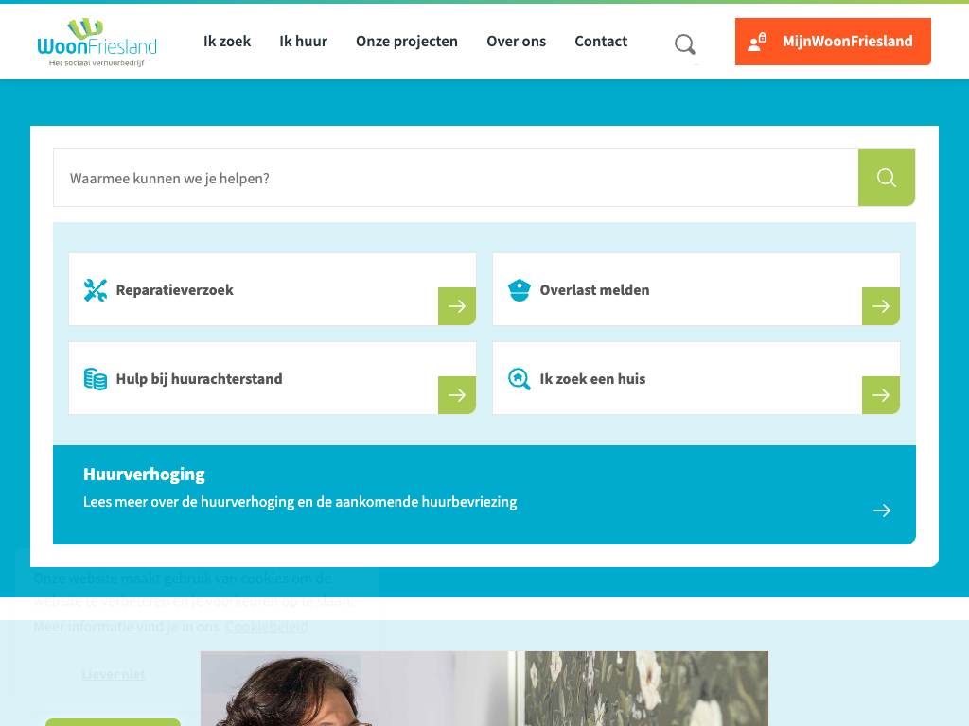Focus the Waarmee kunnen we je helpen field
This screenshot has height=726, width=969.
tap(455, 178)
